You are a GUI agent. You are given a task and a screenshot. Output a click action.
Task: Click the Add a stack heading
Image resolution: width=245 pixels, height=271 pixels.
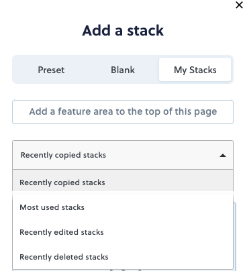coord(123,30)
